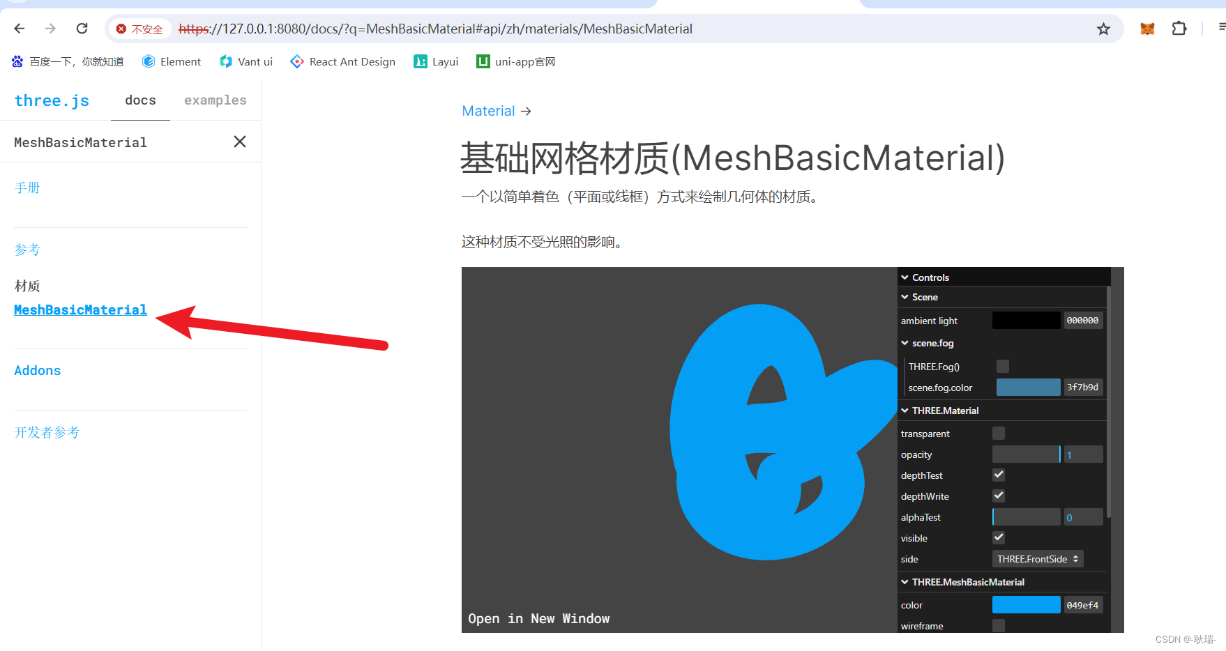Click the 基础网格材质(MeshBasicMaterial) page title
1226x651 pixels.
coord(732,158)
